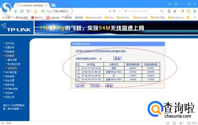
Task: Open a new tab beside TL-WR340G
Action: pyautogui.click(x=53, y=5)
